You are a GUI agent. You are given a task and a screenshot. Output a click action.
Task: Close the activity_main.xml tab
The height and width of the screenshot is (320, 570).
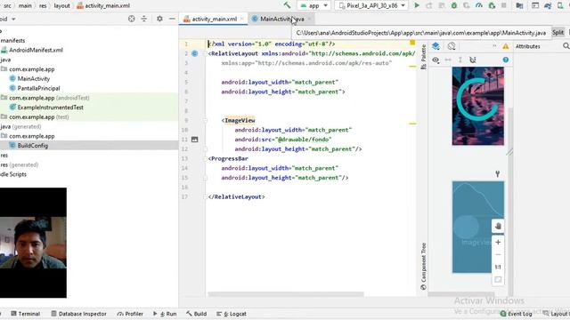click(241, 19)
